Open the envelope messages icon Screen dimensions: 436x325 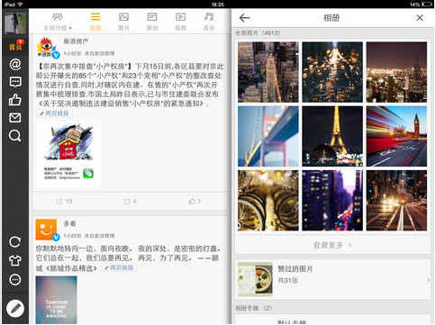tap(15, 118)
